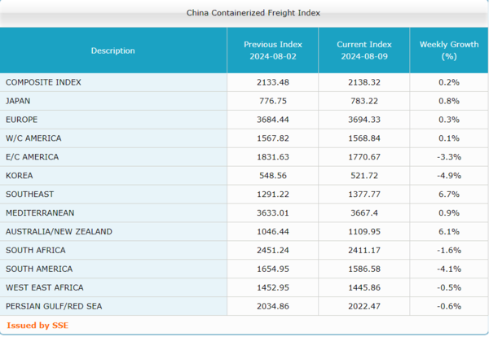Click the E/C AMERICA row label
Screen dimensions: 489x337
click(x=33, y=156)
